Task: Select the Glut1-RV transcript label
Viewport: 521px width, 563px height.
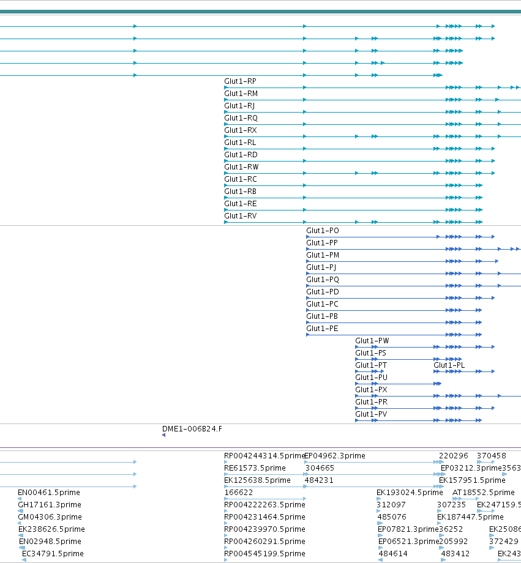Action: point(241,216)
